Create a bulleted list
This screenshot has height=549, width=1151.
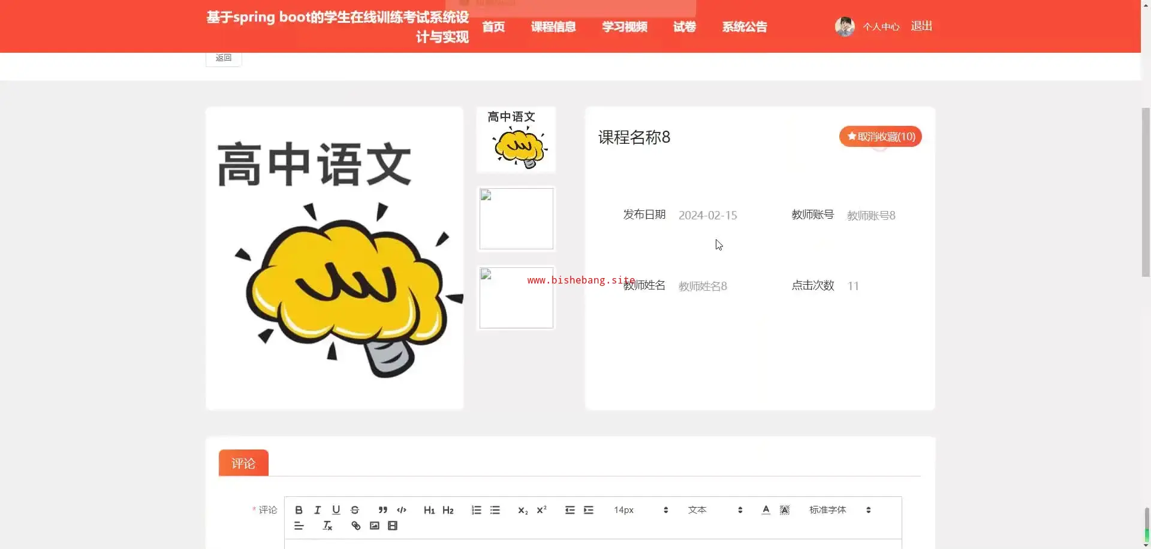point(495,510)
